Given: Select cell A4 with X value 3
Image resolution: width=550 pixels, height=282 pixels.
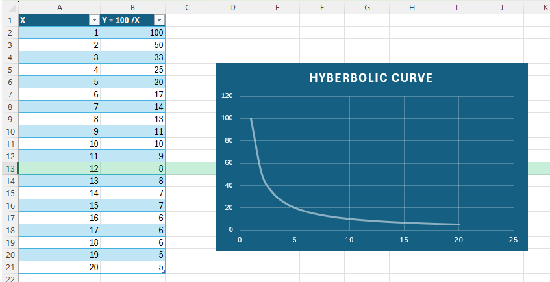Looking at the screenshot, I should pos(59,57).
